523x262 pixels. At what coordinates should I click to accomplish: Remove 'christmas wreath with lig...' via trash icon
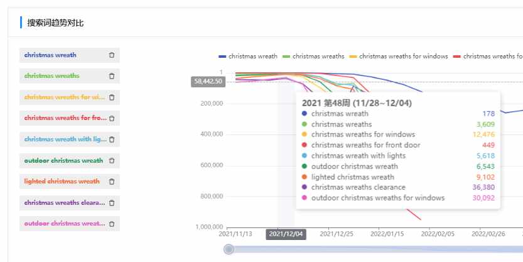112,139
